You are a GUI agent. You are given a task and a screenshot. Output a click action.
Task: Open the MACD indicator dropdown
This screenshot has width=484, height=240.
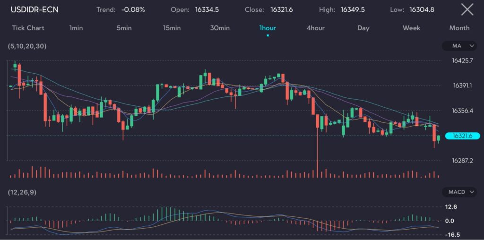458,192
